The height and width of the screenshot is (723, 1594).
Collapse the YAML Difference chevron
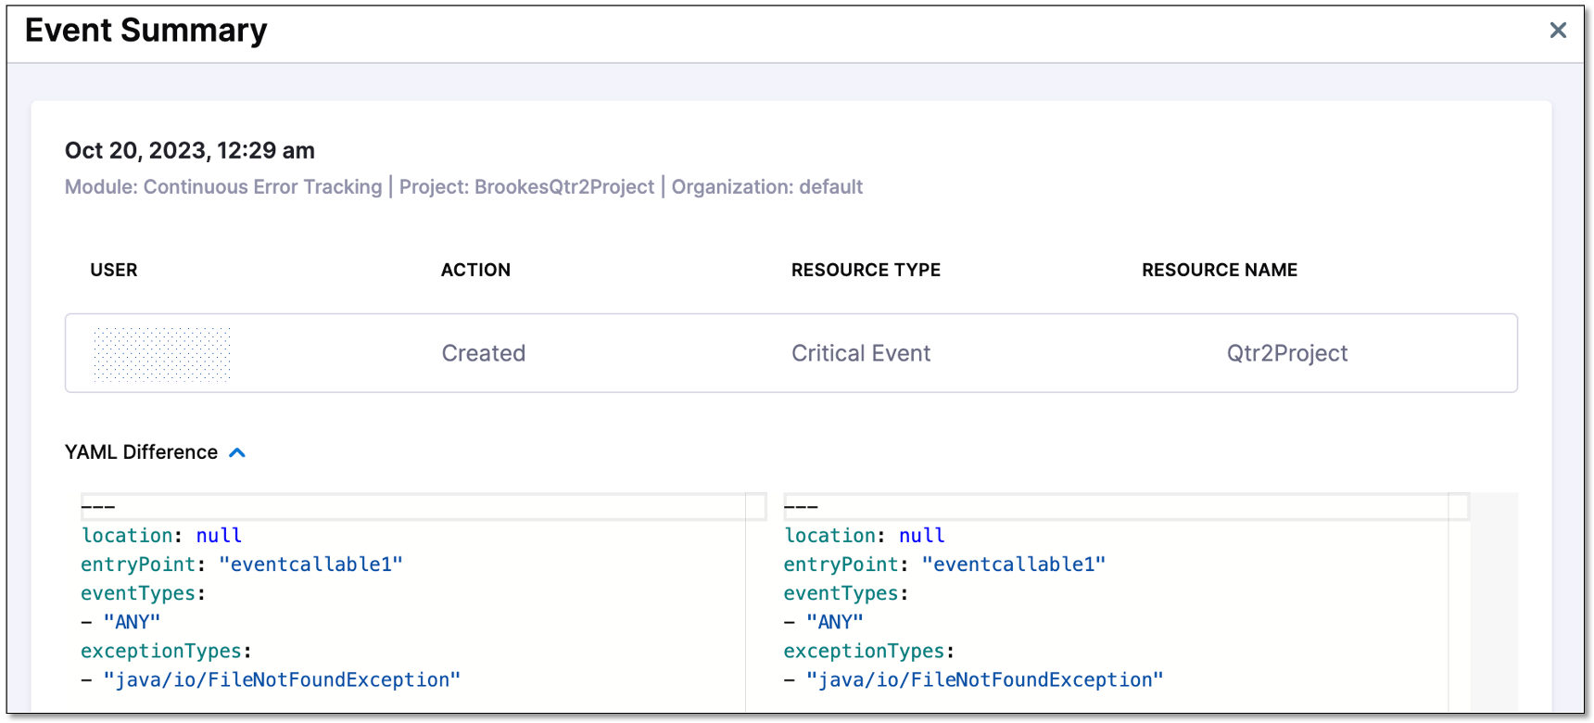point(237,452)
